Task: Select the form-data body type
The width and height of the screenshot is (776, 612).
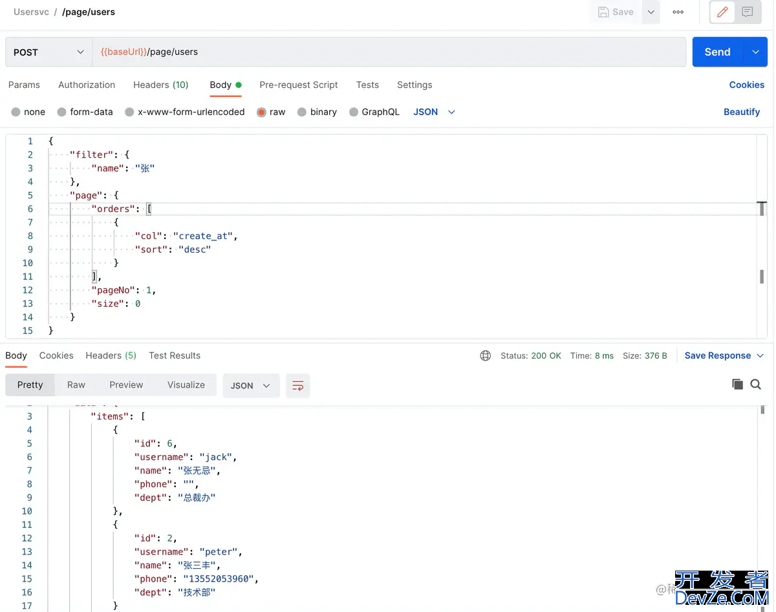Action: (x=85, y=112)
